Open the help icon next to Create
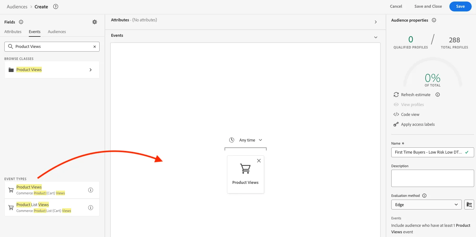 click(x=56, y=6)
